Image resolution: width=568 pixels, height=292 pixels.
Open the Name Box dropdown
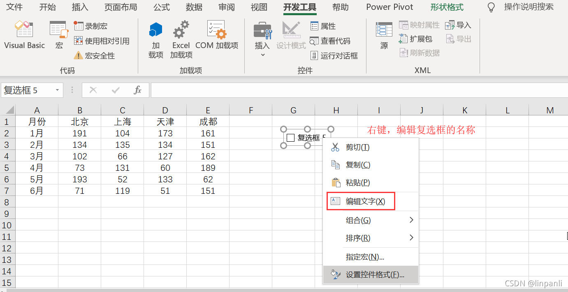coord(57,90)
